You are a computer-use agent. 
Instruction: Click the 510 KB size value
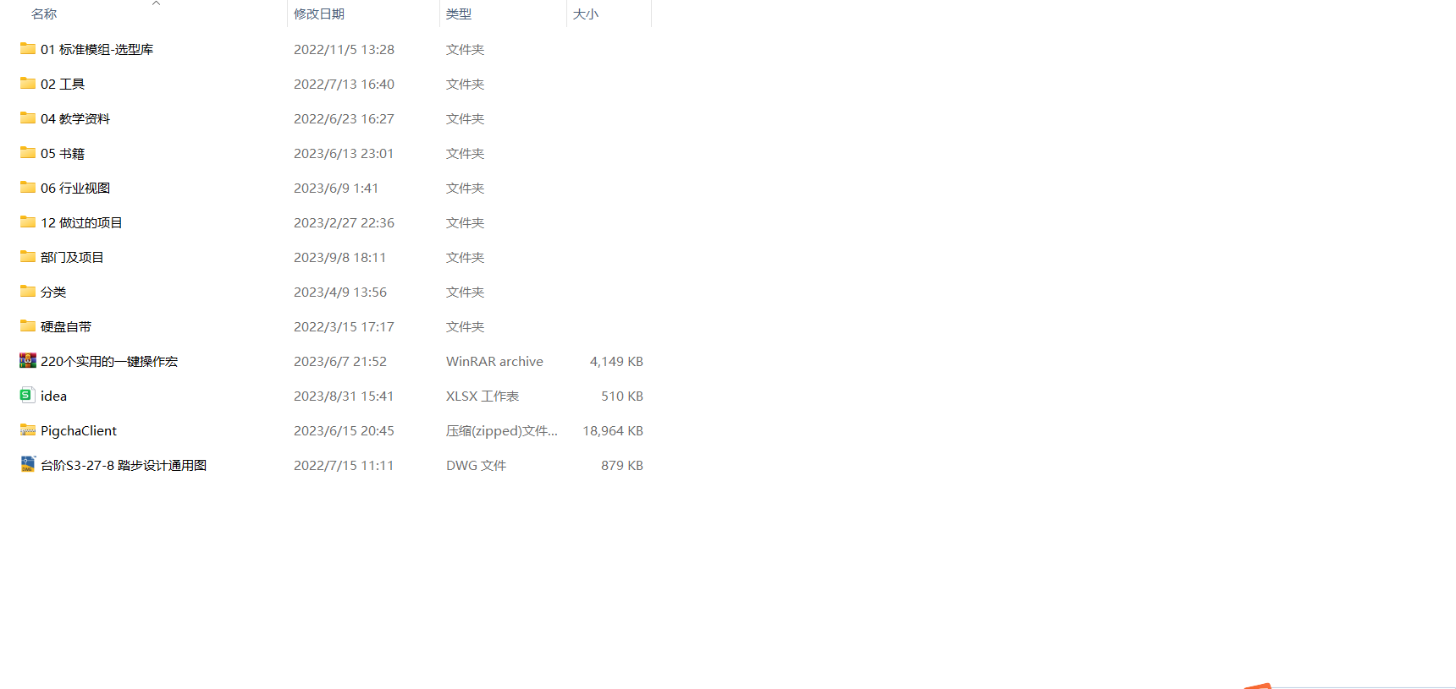pyautogui.click(x=622, y=396)
